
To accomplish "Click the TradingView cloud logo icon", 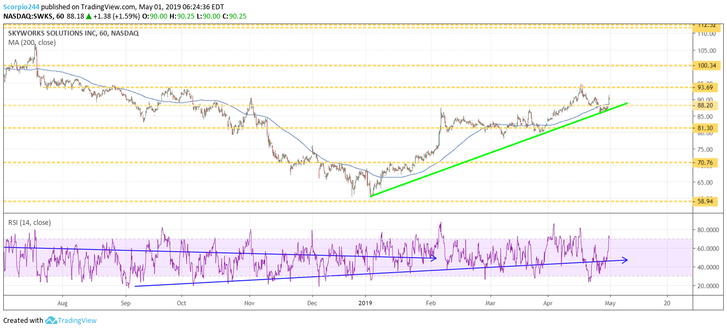I will (51, 321).
